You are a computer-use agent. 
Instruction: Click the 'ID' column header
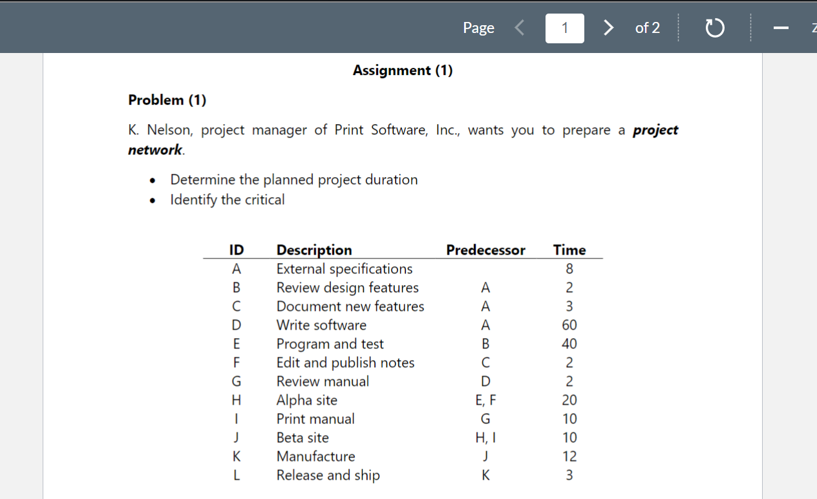[236, 249]
